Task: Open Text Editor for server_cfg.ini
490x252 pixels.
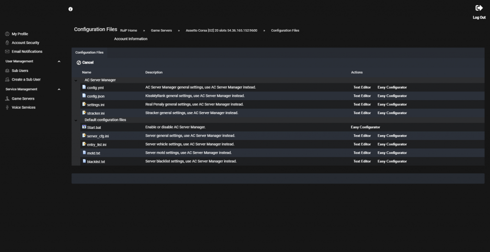Action: pos(362,136)
